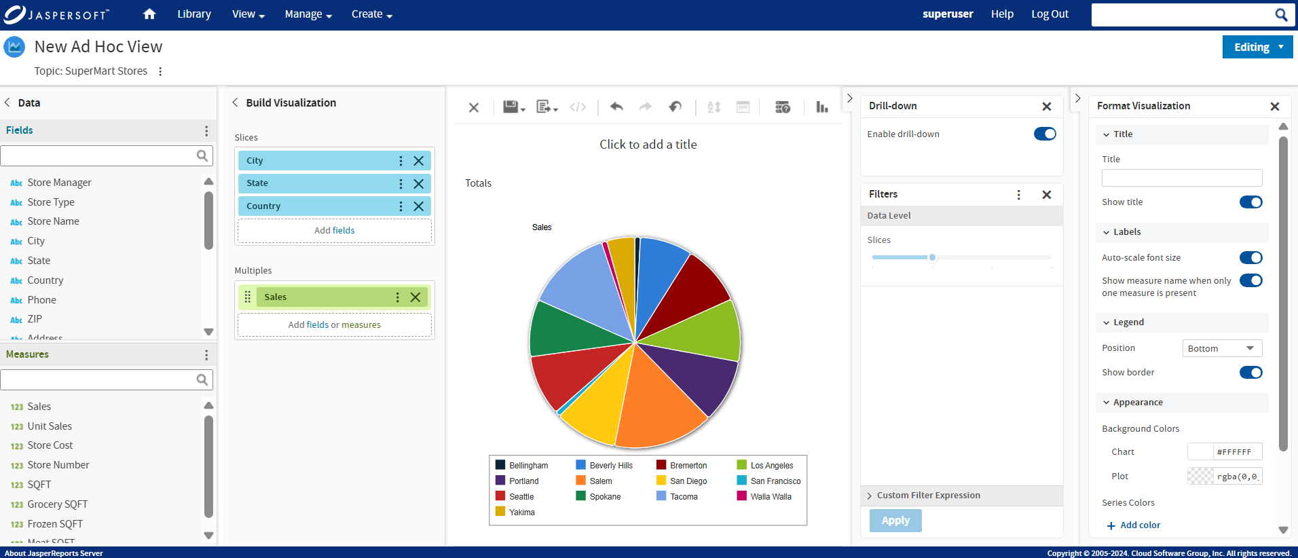Open the view query help icon
1298x558 pixels.
click(x=783, y=107)
